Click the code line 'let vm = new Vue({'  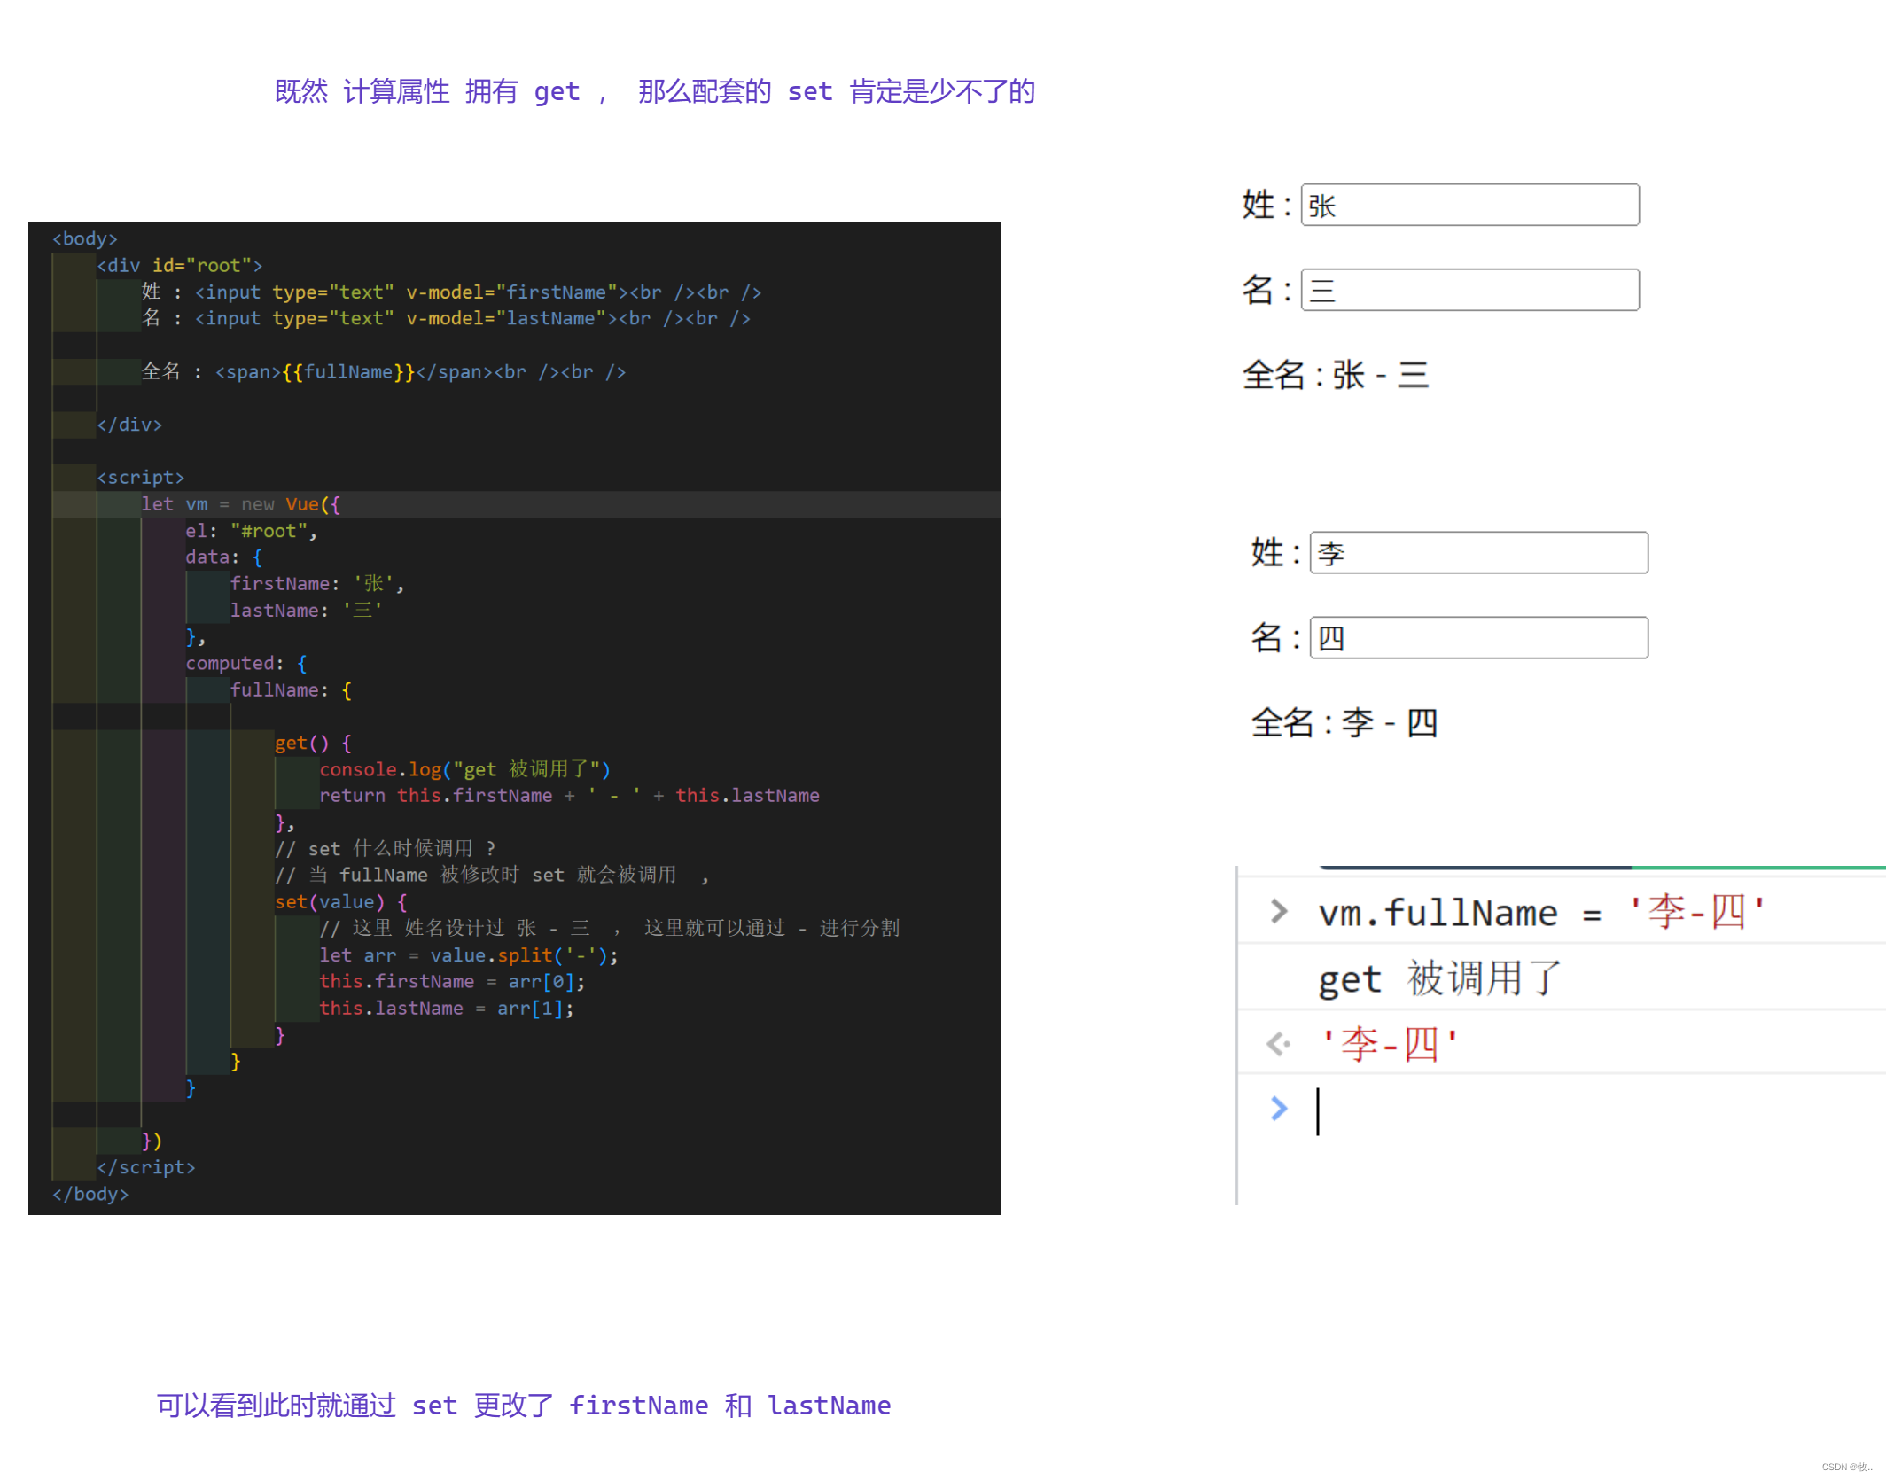pyautogui.click(x=241, y=504)
